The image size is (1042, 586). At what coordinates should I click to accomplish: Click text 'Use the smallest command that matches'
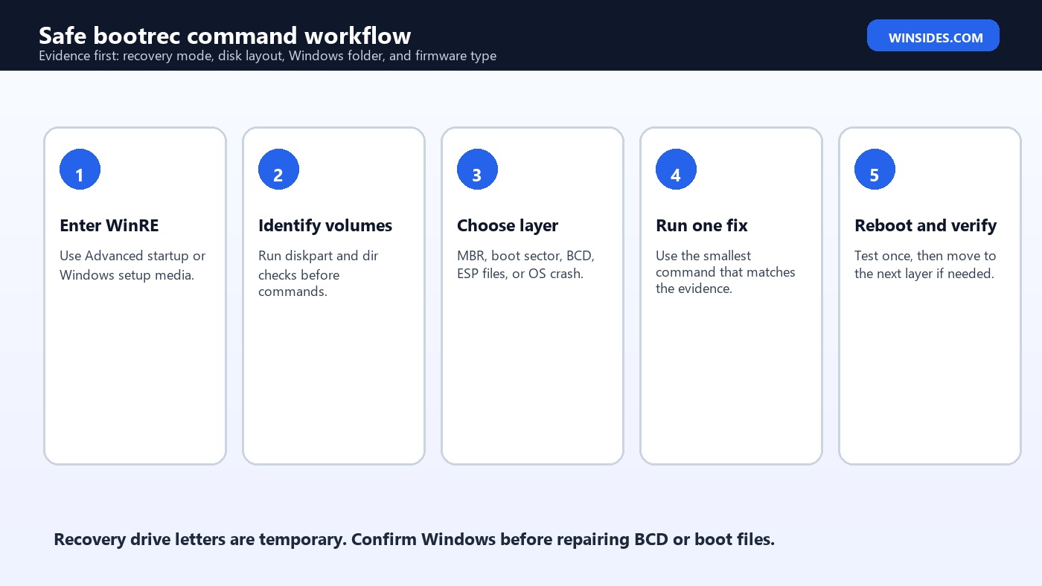726,264
